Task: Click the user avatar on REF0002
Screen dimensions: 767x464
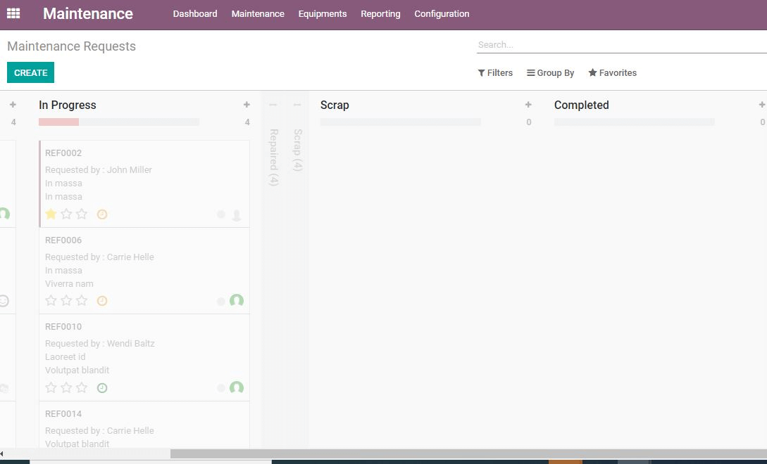Action: point(236,215)
